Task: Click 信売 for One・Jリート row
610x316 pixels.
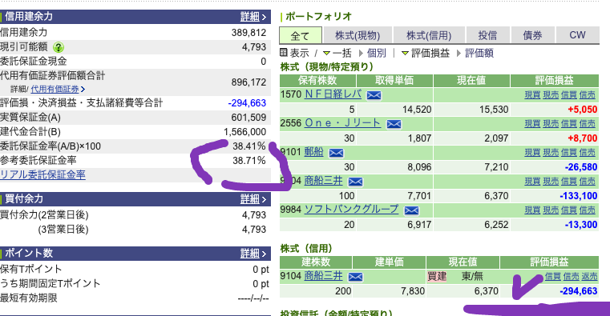Action: pos(587,124)
